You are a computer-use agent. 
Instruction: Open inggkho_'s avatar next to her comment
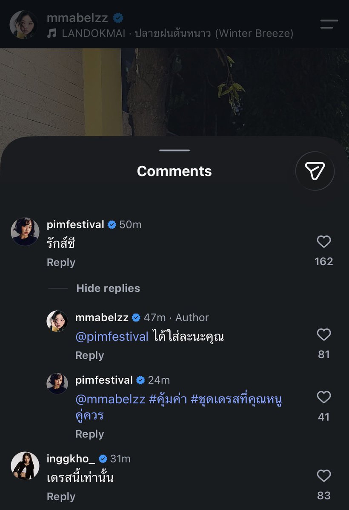coord(25,466)
